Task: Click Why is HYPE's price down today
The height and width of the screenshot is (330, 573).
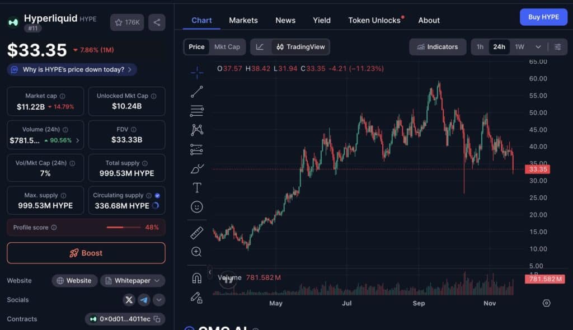Action: [72, 69]
